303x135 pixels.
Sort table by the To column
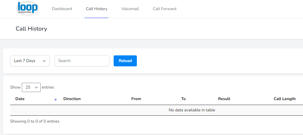[183, 99]
